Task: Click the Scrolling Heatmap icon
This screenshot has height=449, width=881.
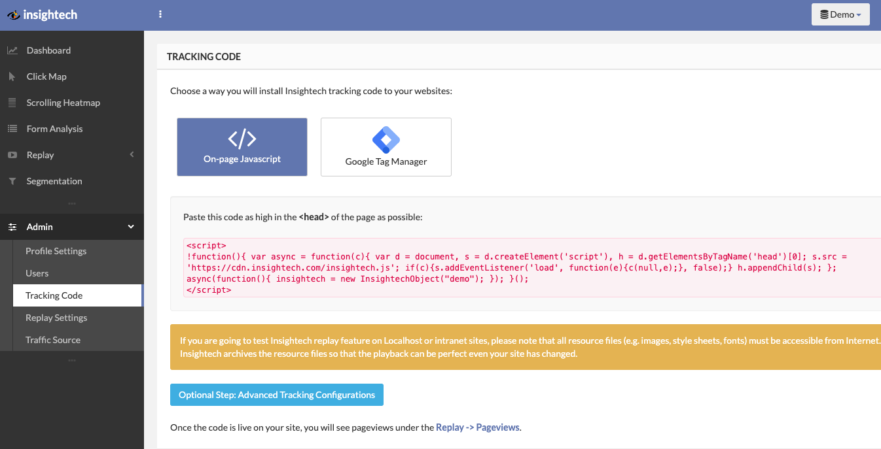Action: pyautogui.click(x=12, y=103)
